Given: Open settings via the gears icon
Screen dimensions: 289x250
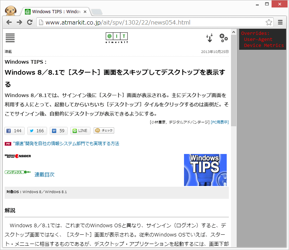Looking at the screenshot, I should [224, 38].
